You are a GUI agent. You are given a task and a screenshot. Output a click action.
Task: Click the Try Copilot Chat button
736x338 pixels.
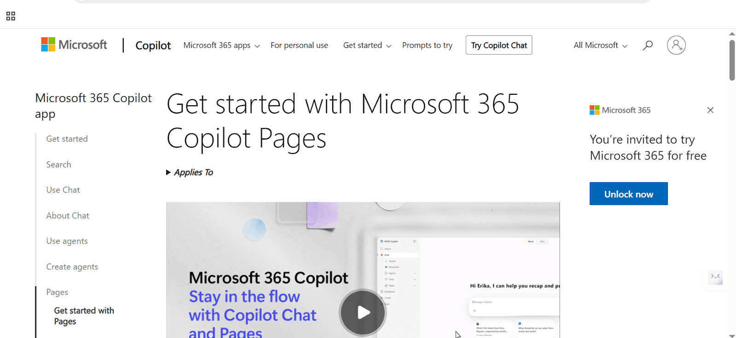(x=499, y=45)
